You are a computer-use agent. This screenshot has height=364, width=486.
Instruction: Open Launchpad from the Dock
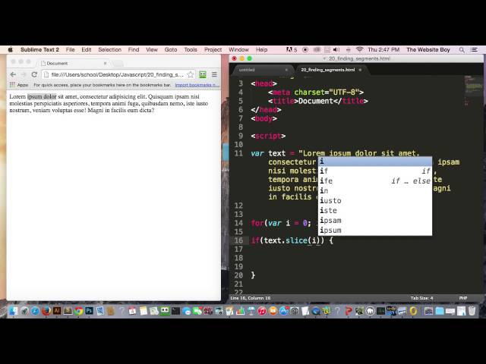pyautogui.click(x=24, y=311)
